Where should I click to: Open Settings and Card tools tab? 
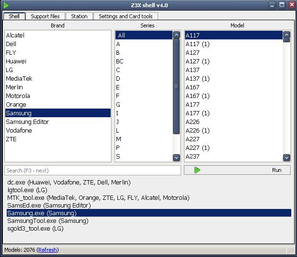pyautogui.click(x=126, y=16)
